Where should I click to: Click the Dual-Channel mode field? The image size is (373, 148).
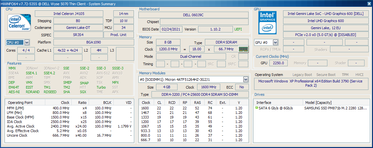pyautogui.click(x=191, y=56)
